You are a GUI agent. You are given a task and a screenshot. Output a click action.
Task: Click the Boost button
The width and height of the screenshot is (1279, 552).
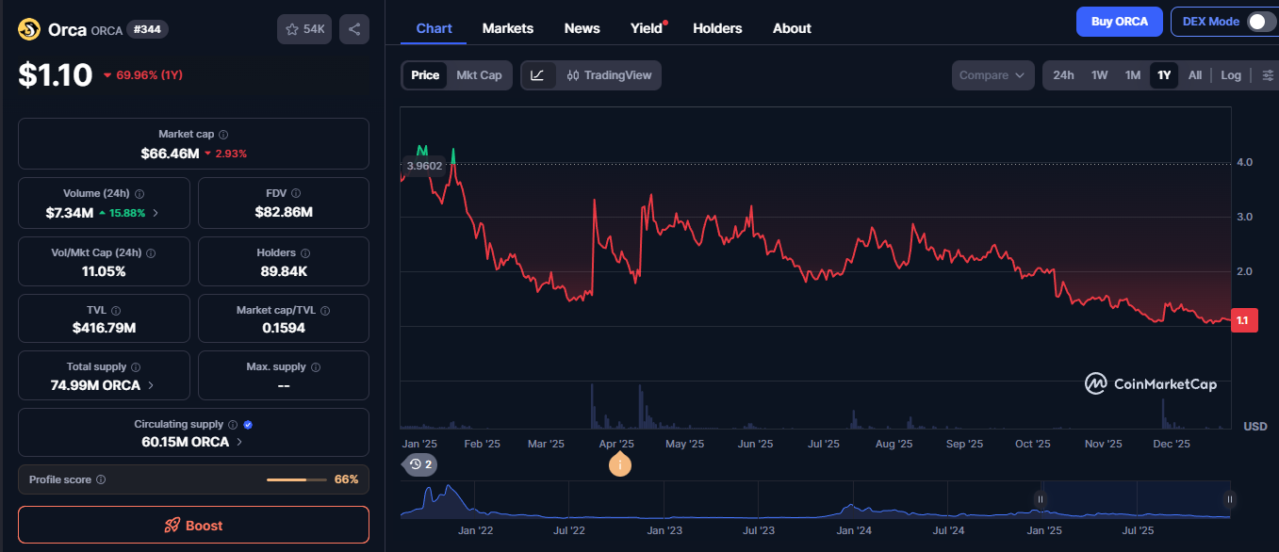193,525
